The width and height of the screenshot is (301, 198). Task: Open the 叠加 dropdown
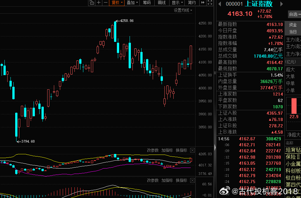click(132, 3)
